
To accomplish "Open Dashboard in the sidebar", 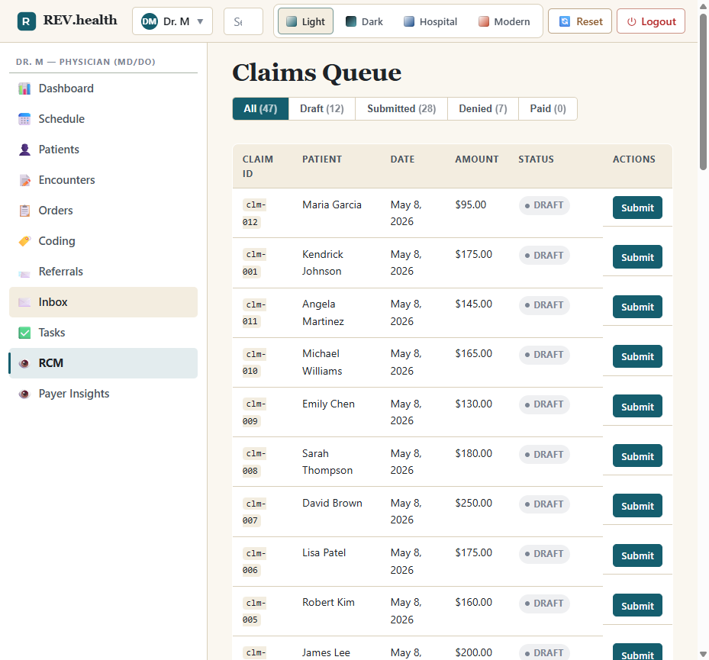I will (x=103, y=89).
